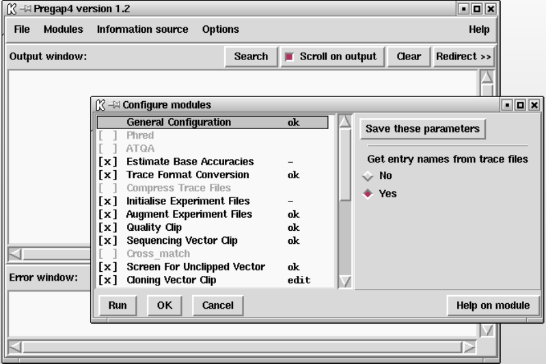Enable the ATQA module checkbox
Image resolution: width=546 pixels, height=364 pixels.
107,149
